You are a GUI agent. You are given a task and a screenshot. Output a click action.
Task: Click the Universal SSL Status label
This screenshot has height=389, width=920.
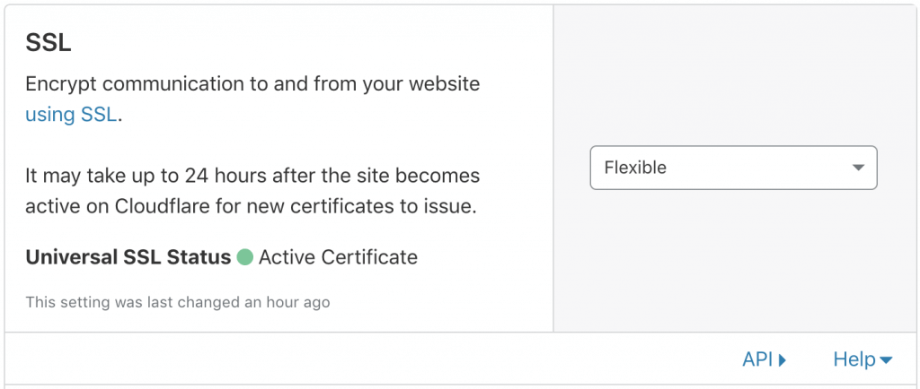(x=128, y=257)
